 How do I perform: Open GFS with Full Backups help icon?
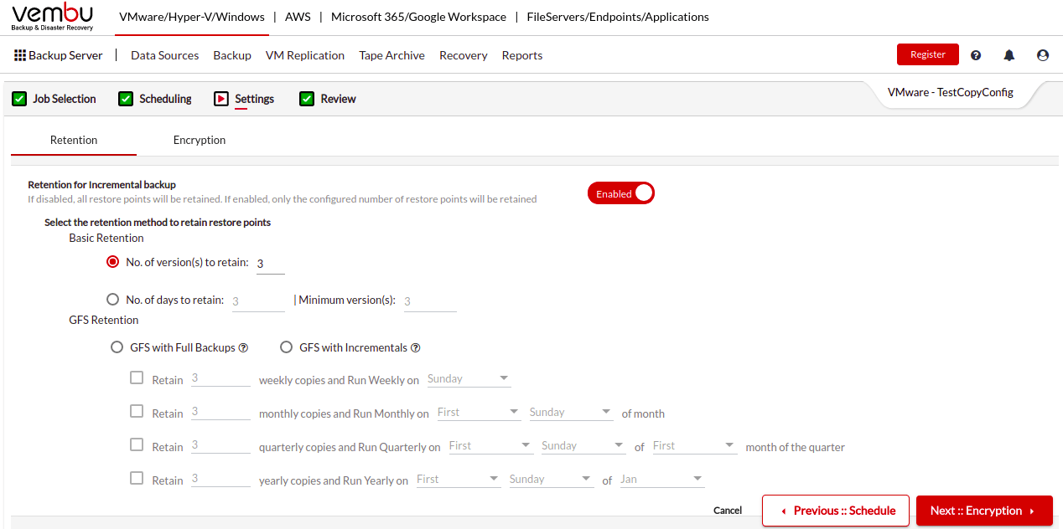coord(243,347)
